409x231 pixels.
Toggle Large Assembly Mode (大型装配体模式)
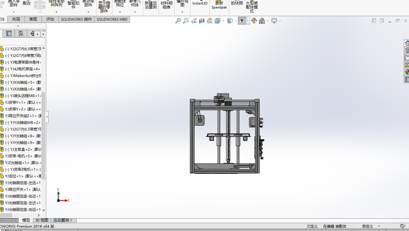pyautogui.click(x=252, y=7)
